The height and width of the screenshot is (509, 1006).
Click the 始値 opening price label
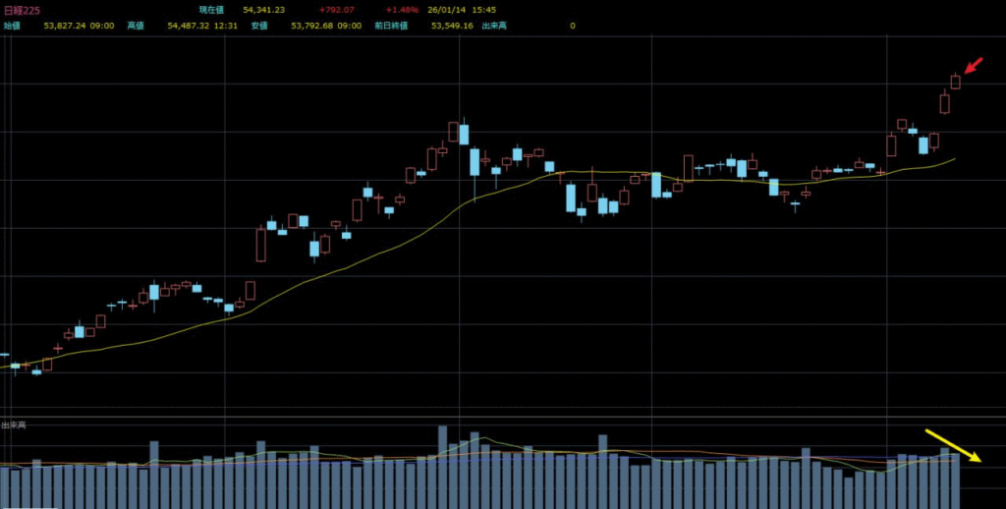(x=12, y=25)
